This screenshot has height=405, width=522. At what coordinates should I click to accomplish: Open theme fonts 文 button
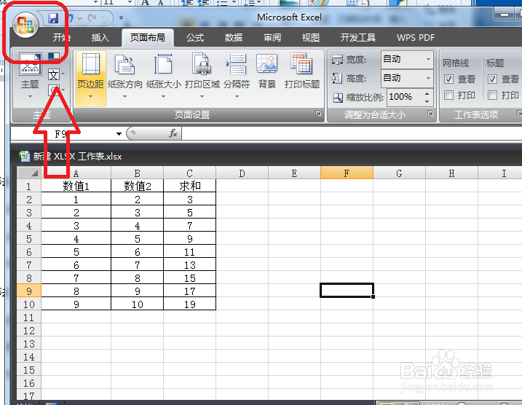tap(55, 74)
